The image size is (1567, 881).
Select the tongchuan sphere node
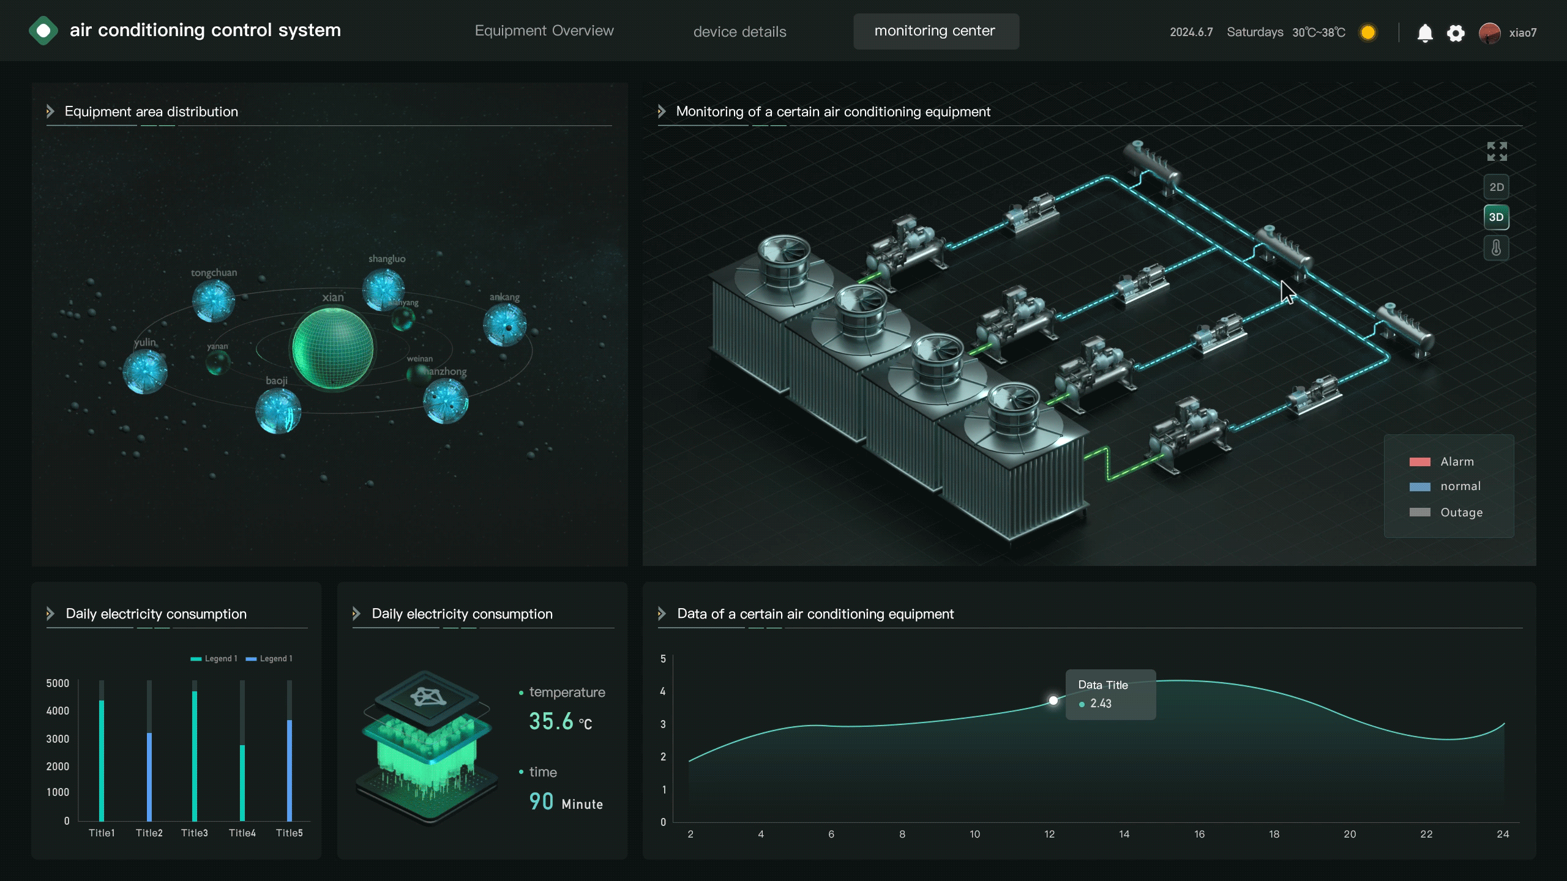[x=214, y=300]
